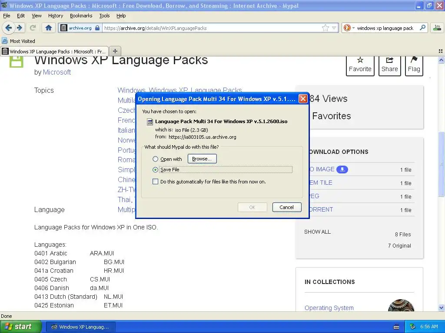Click the system tray icon beside the clock
This screenshot has width=445, height=333.
tap(413, 326)
